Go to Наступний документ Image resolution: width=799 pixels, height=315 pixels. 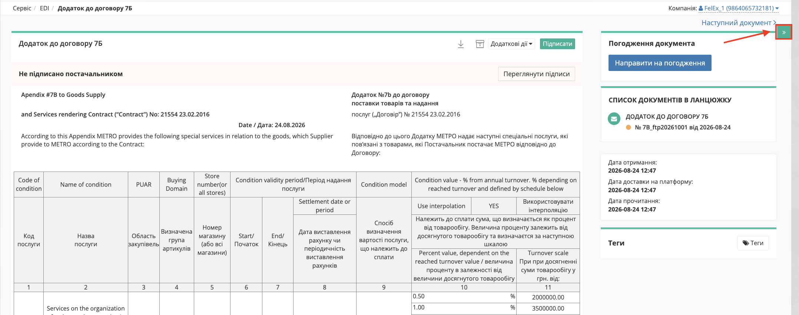pyautogui.click(x=739, y=23)
